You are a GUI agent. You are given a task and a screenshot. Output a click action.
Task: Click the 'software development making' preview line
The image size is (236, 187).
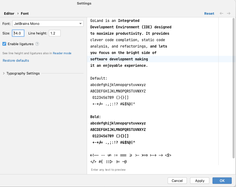pos(119,59)
